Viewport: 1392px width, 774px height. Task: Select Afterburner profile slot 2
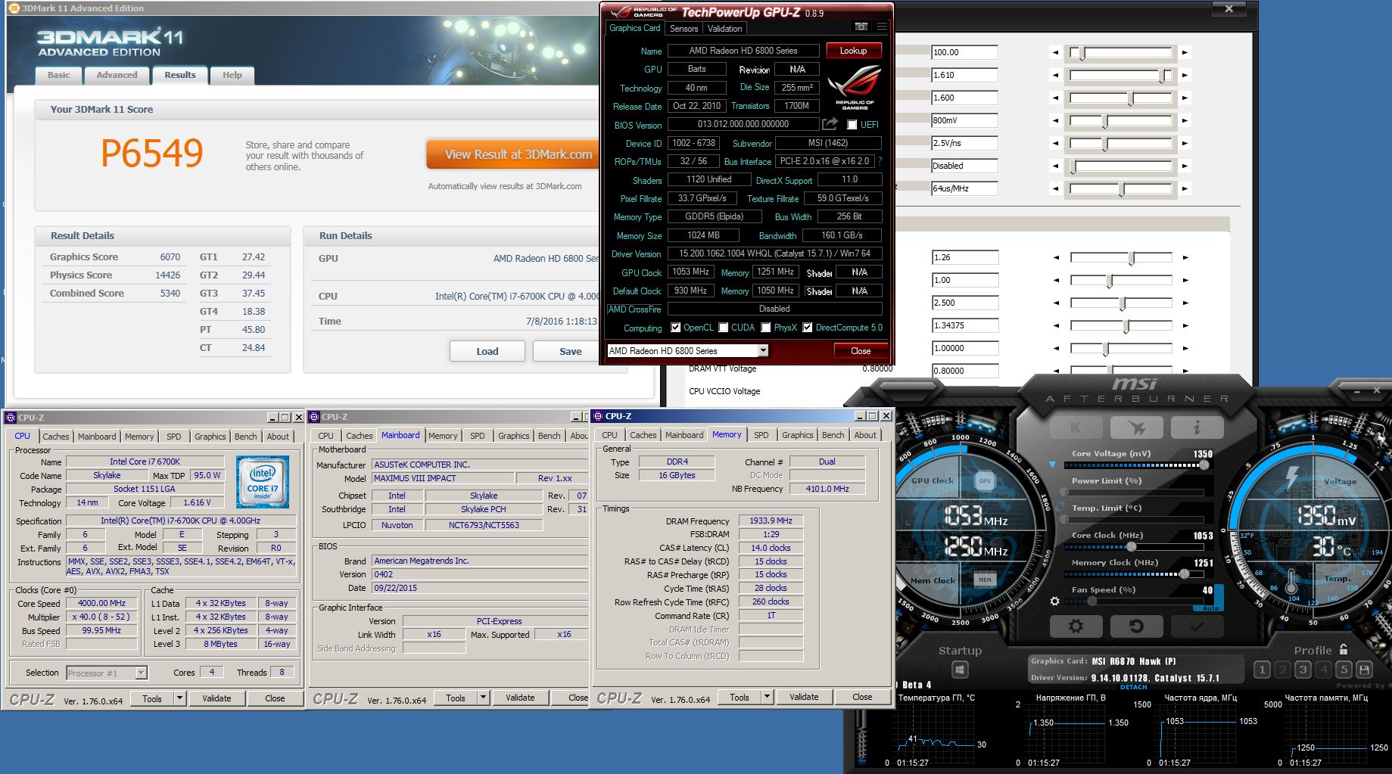tap(1282, 670)
